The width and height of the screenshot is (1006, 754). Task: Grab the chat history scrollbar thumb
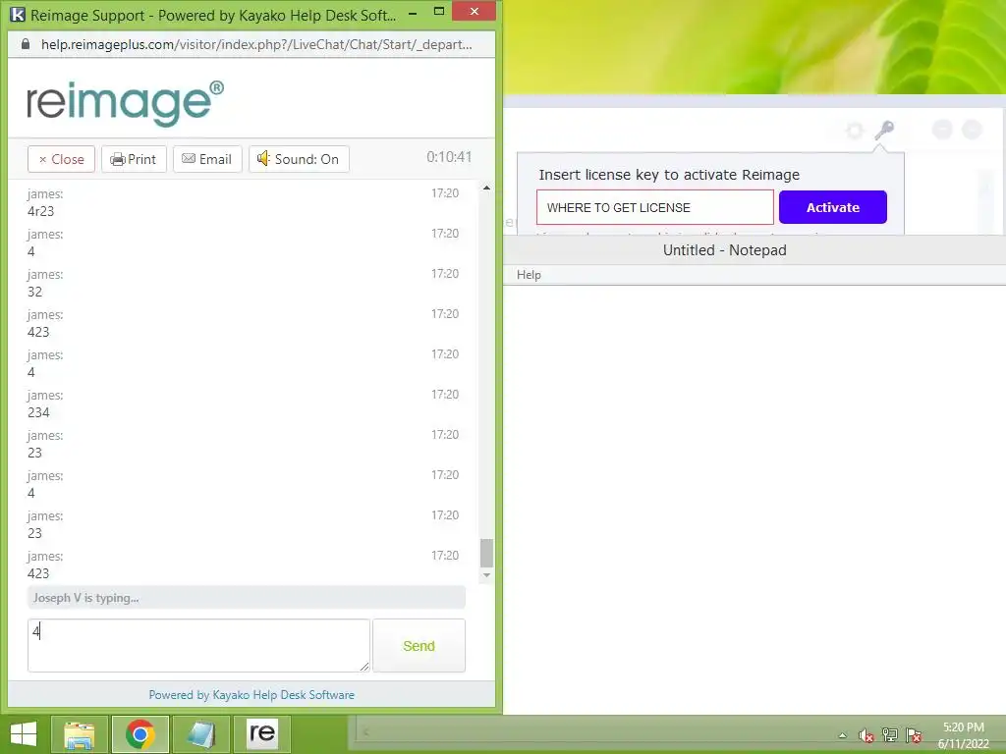click(x=486, y=554)
